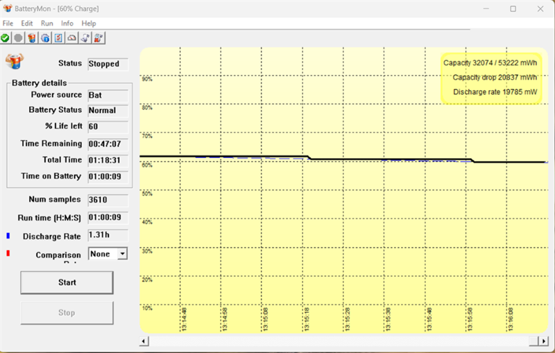Click the Time Remaining value field

108,144
